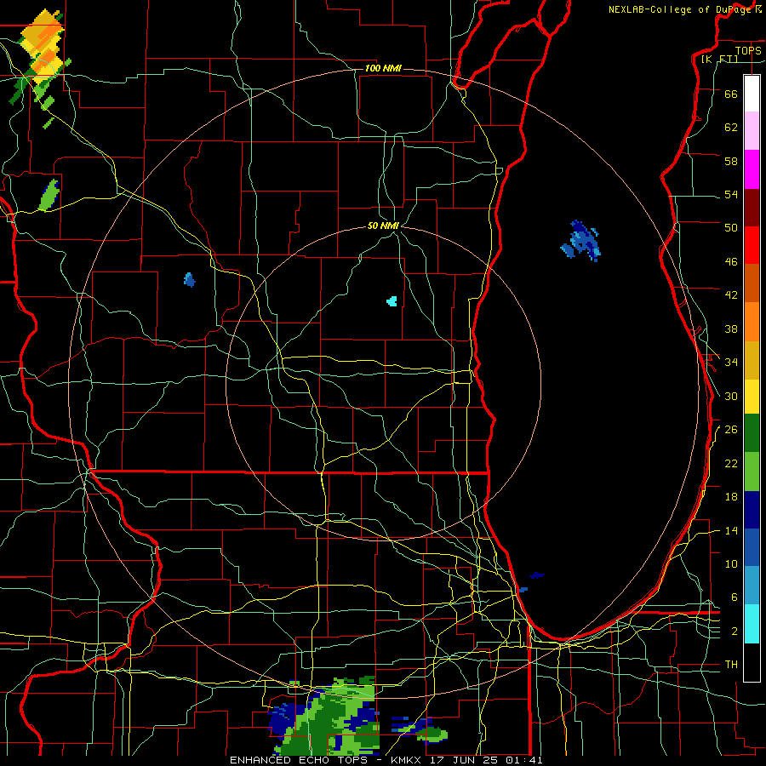Click the small cyan echo inside the 50 NMI ring
The width and height of the screenshot is (766, 766).
coord(392,301)
